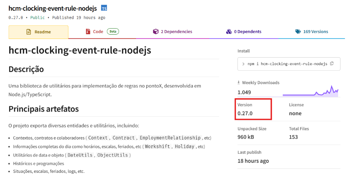Select the npm install command text
Viewport: 358px width, 174px height.
[287, 64]
